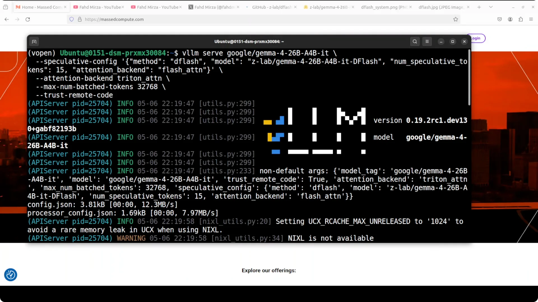
Task: Minimize the terminal window
Action: (441, 42)
